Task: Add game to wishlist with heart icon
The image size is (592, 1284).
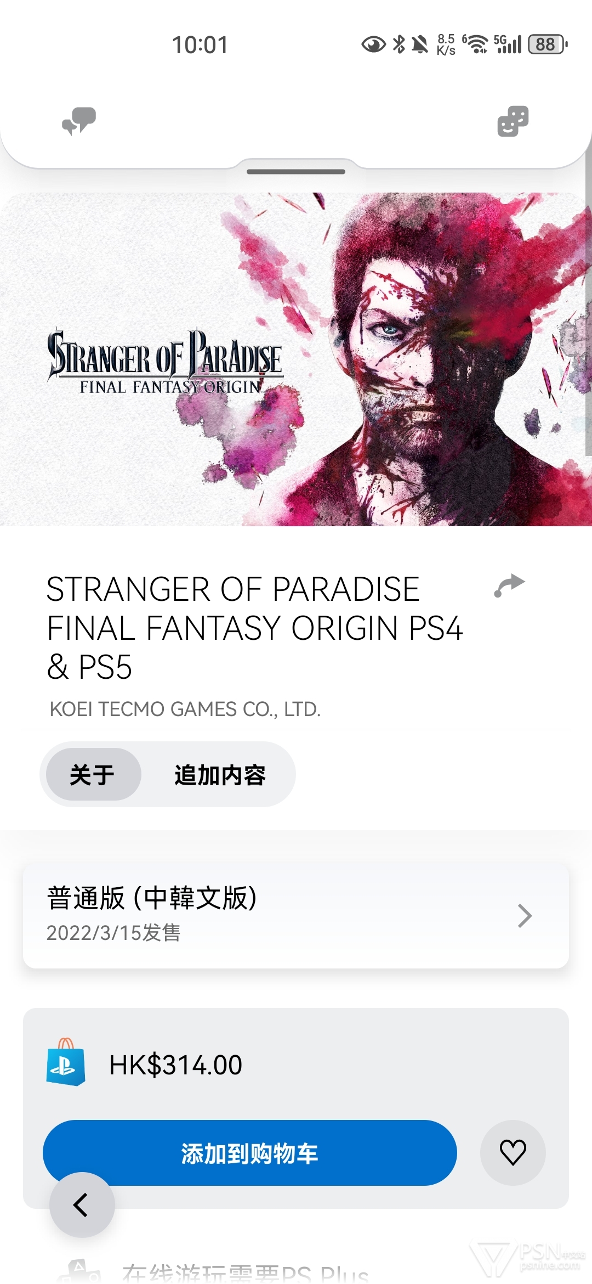Action: pos(513,1152)
